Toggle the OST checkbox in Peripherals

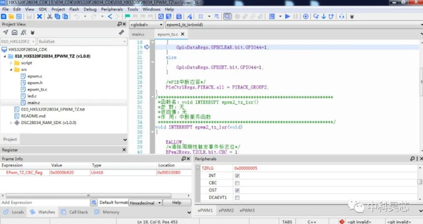(x=237, y=190)
